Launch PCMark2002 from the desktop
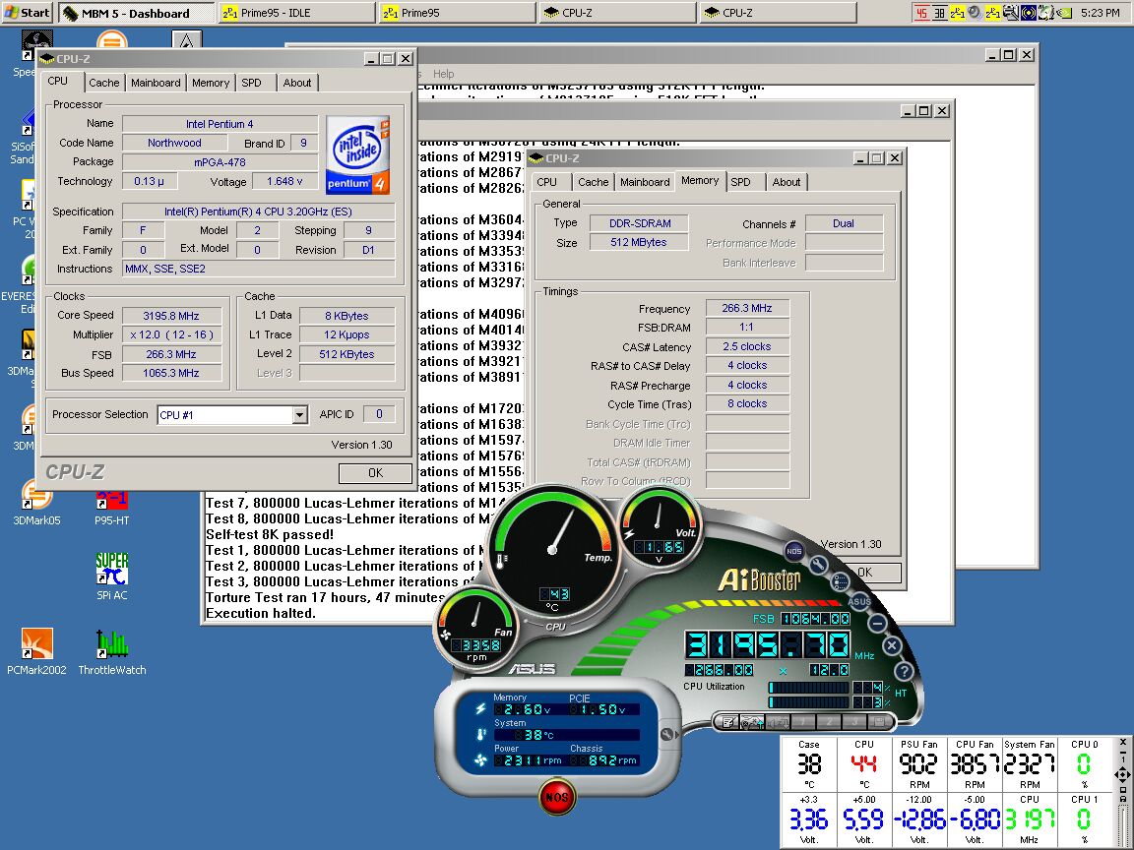Image resolution: width=1134 pixels, height=850 pixels. [x=36, y=651]
